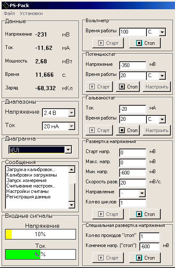Click the Потенциостат Старт button
Image resolution: width=175 pixels, height=268 pixels.
(x=99, y=87)
